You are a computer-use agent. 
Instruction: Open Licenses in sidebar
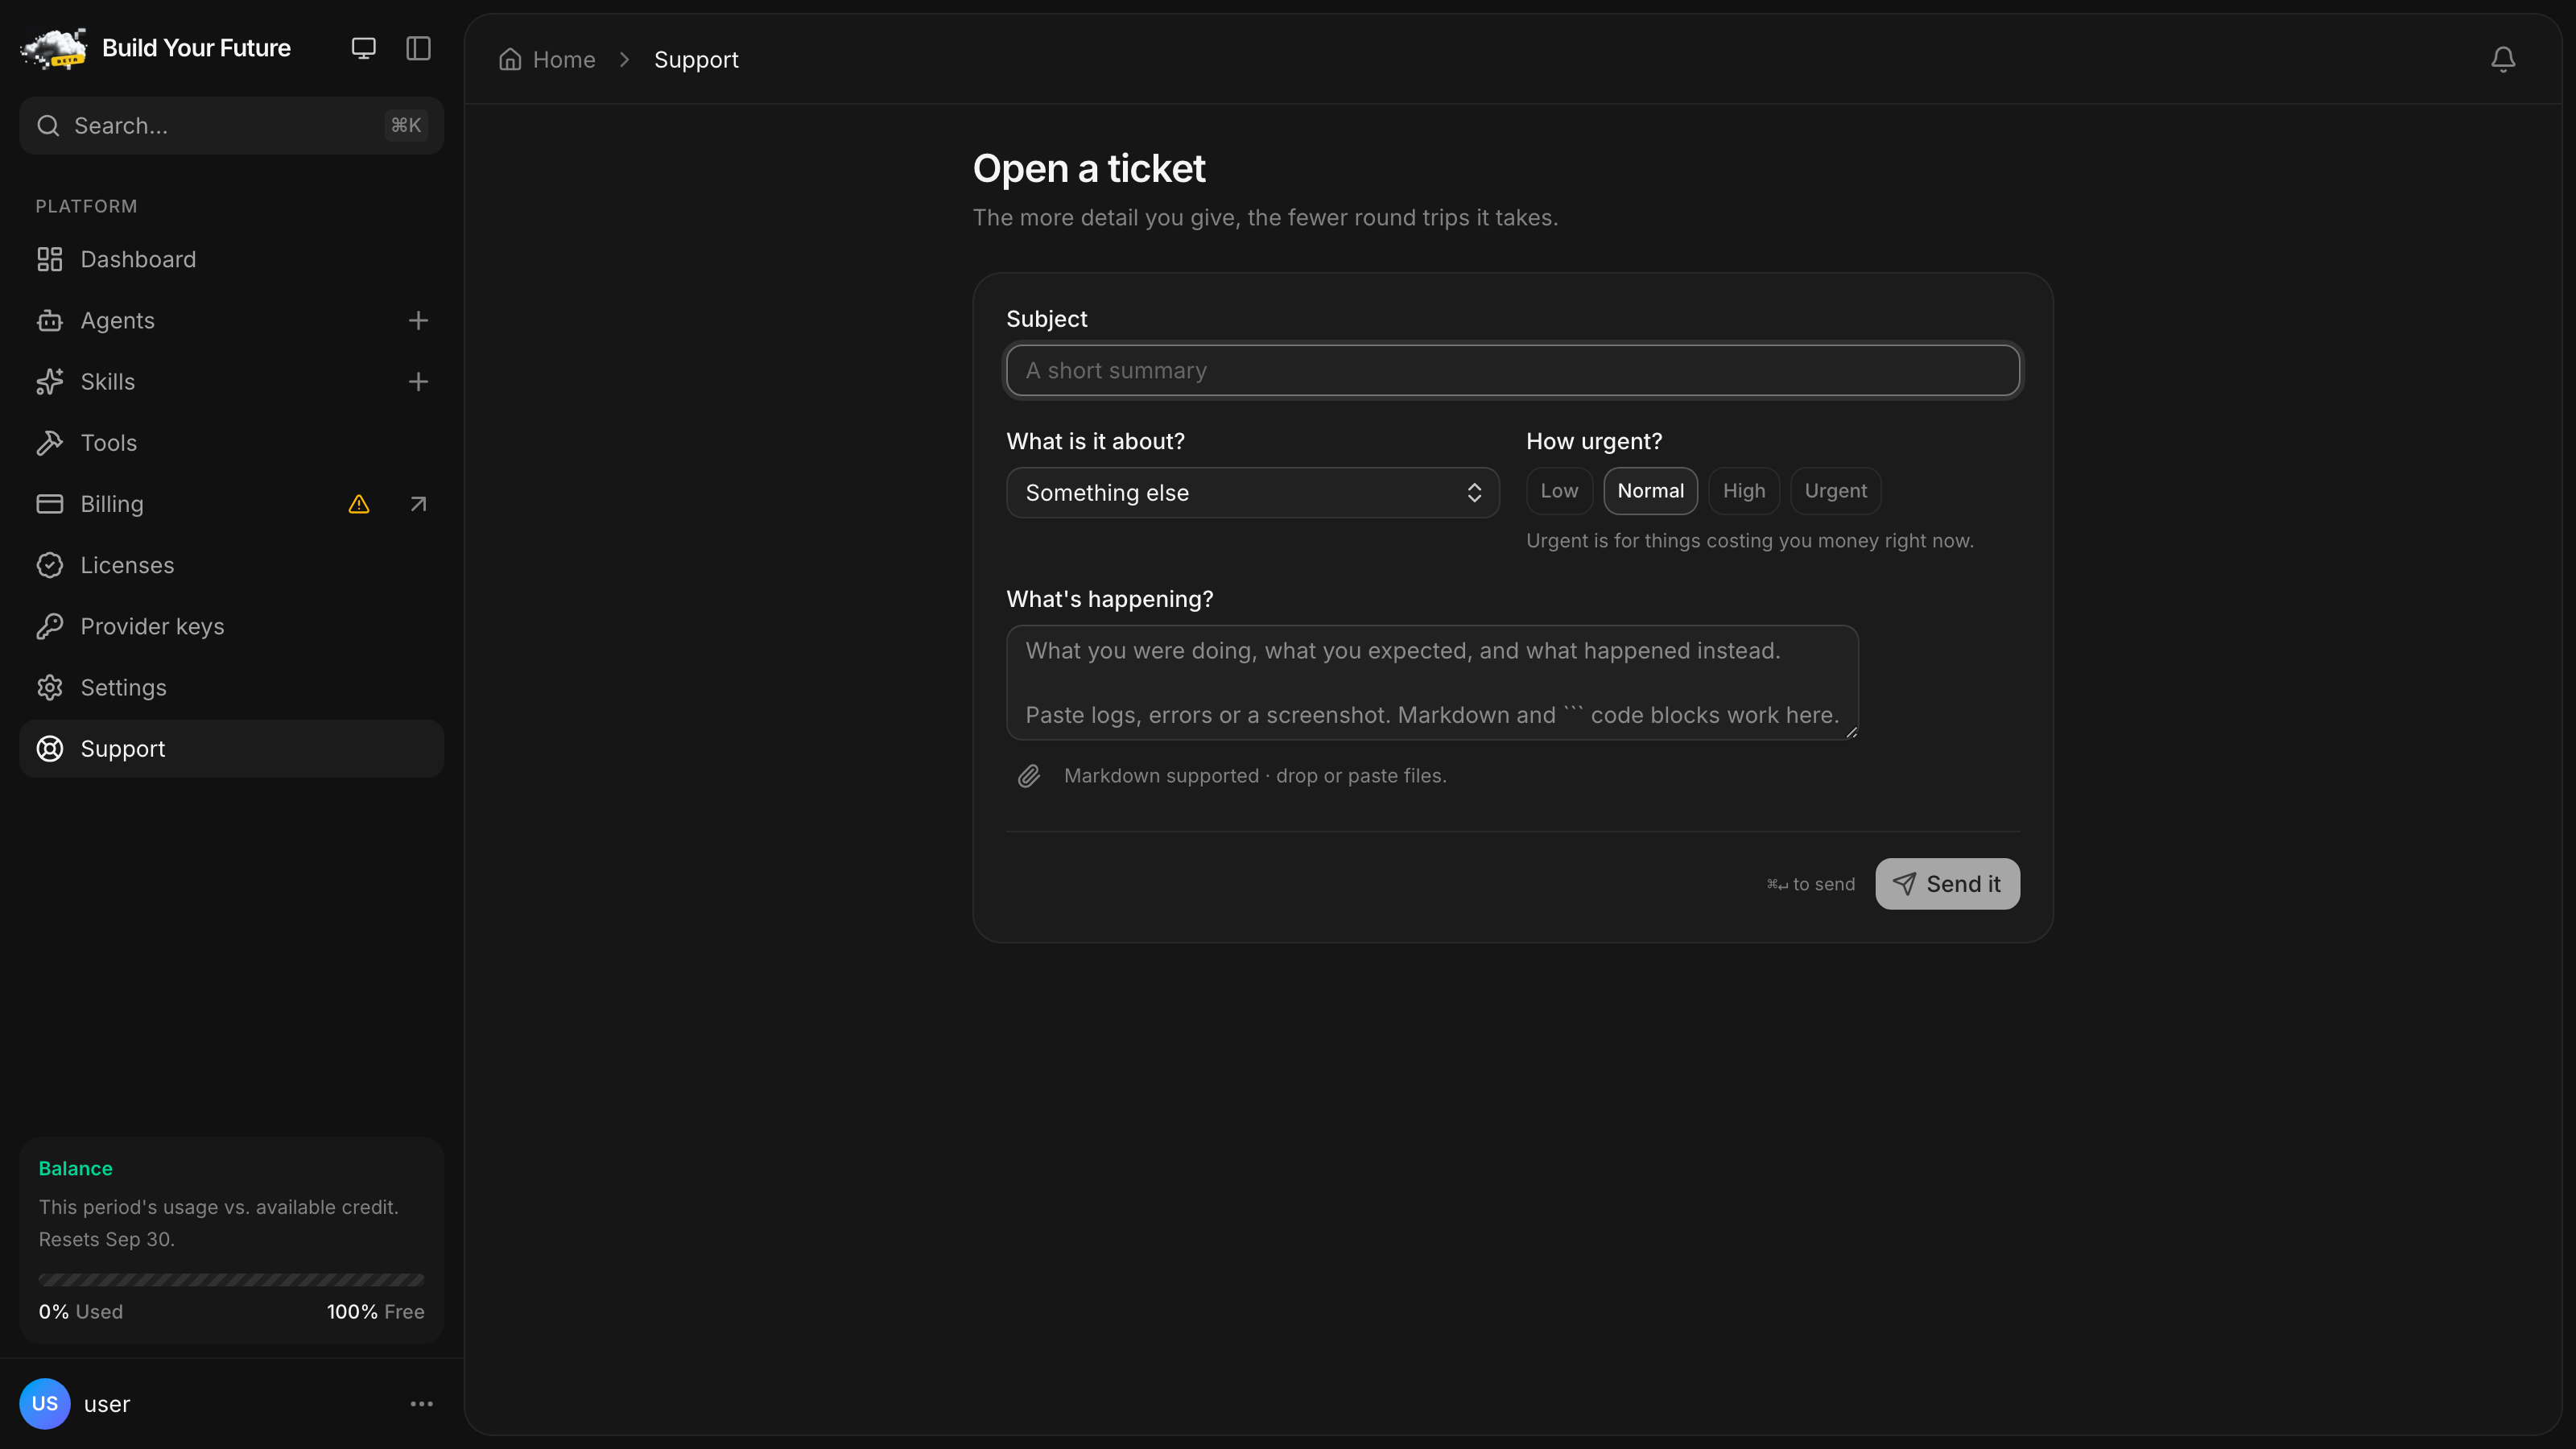pos(231,565)
